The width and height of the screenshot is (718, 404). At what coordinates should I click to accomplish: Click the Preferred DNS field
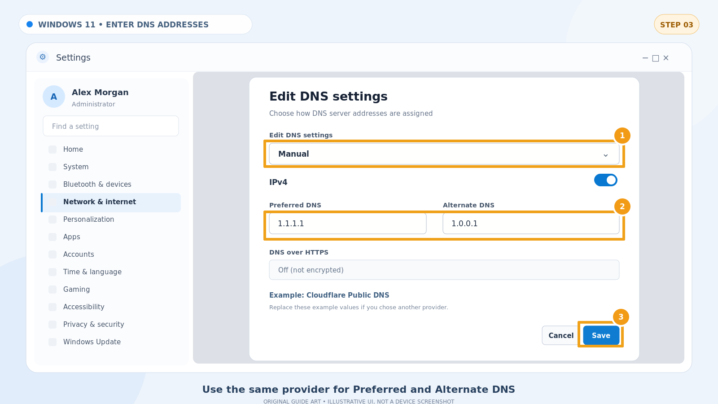348,224
